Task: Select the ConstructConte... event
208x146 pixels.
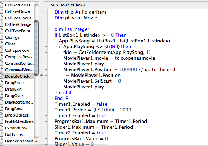Action: click(x=19, y=63)
